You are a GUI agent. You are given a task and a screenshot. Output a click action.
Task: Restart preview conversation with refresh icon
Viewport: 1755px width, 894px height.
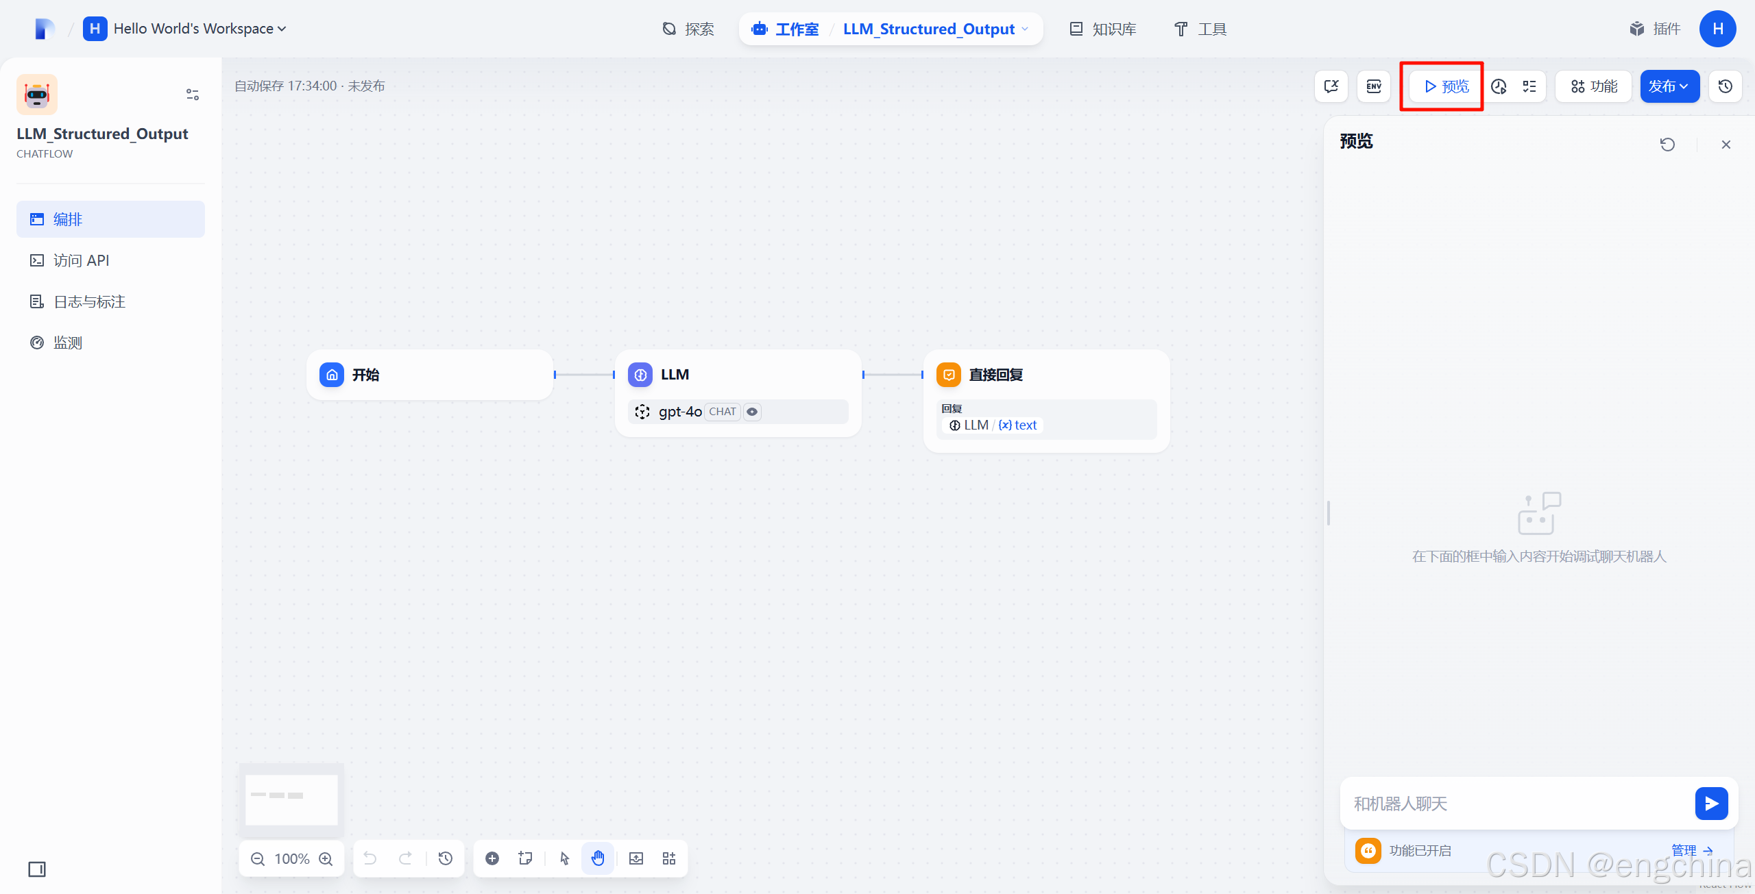click(1667, 145)
